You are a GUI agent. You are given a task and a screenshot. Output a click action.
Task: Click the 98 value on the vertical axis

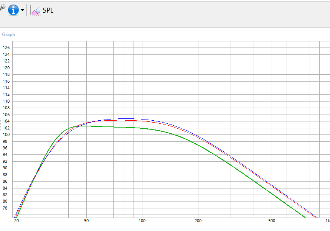coord(5,141)
